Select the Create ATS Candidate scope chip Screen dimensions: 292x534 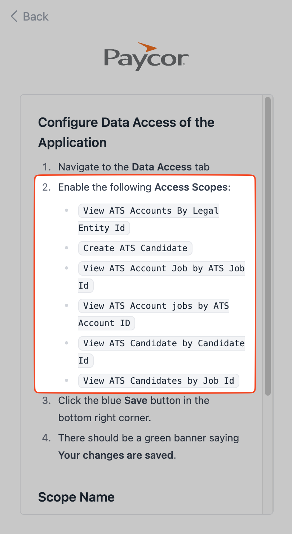[135, 248]
